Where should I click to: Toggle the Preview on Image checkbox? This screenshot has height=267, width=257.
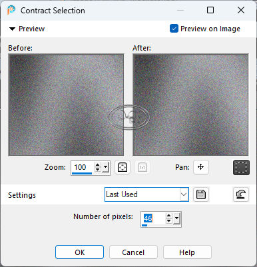click(x=174, y=29)
